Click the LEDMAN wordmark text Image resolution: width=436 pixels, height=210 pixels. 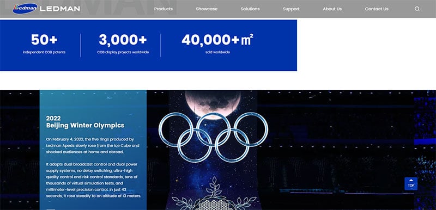pyautogui.click(x=60, y=9)
